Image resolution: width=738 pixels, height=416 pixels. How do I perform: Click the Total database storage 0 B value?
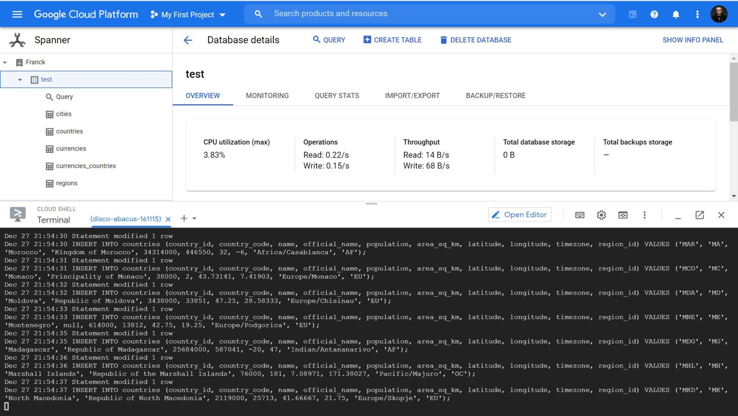point(508,155)
